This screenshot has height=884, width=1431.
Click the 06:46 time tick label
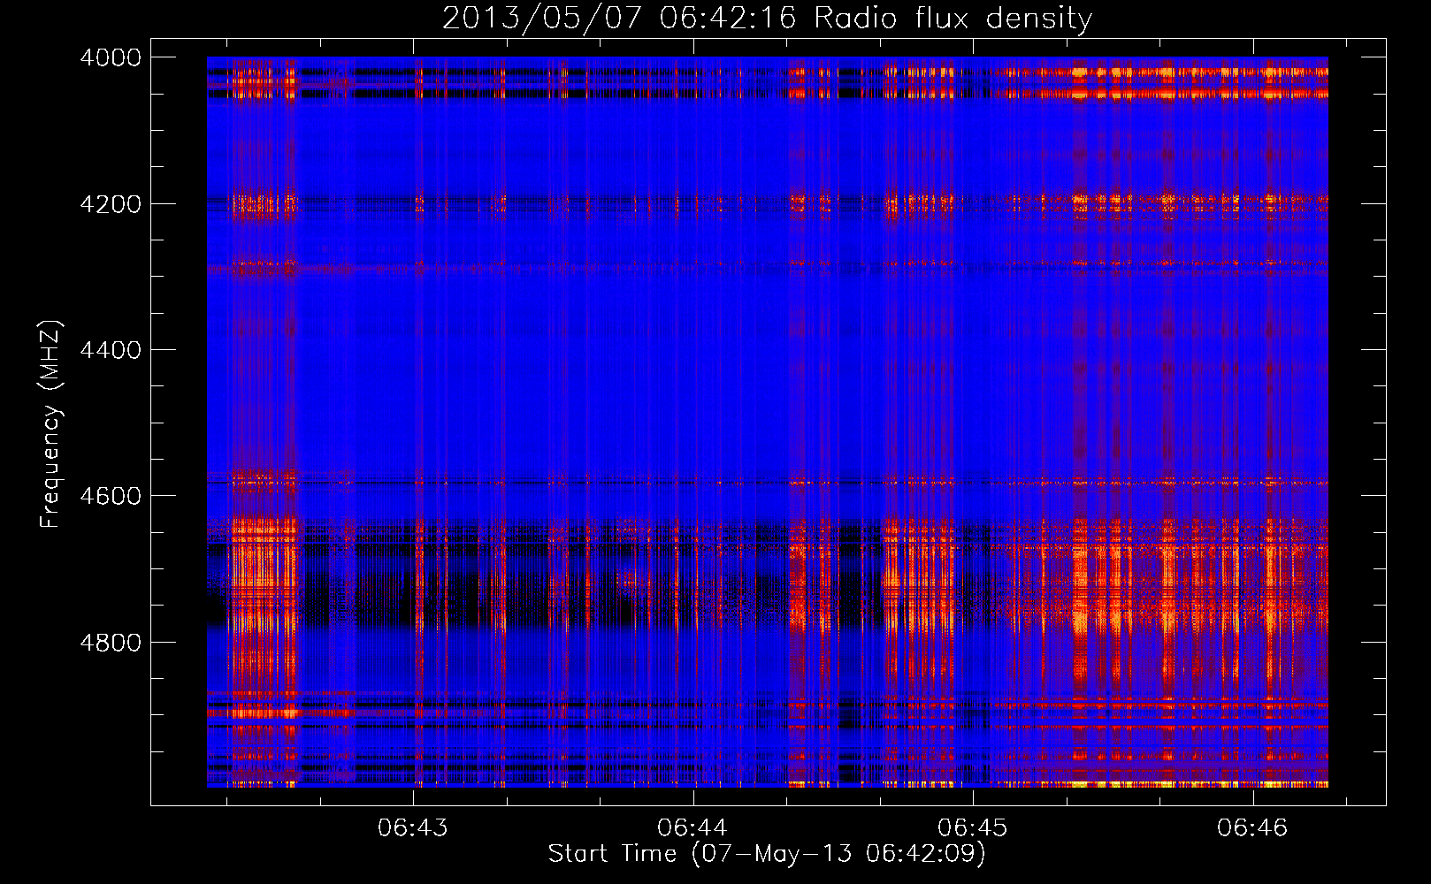click(1252, 828)
